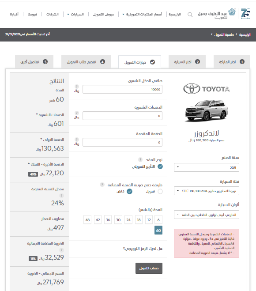Viewport: 256px width, 291px height.
Task: Click the 24% annual rate value
Action: click(x=57, y=203)
